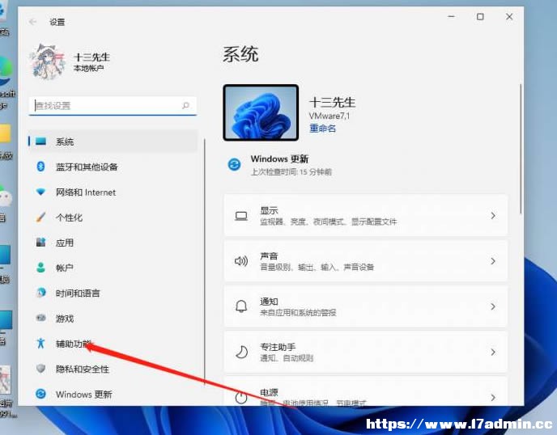Image resolution: width=557 pixels, height=435 pixels.
Task: Open 辅助功能 settings
Action: tap(113, 344)
